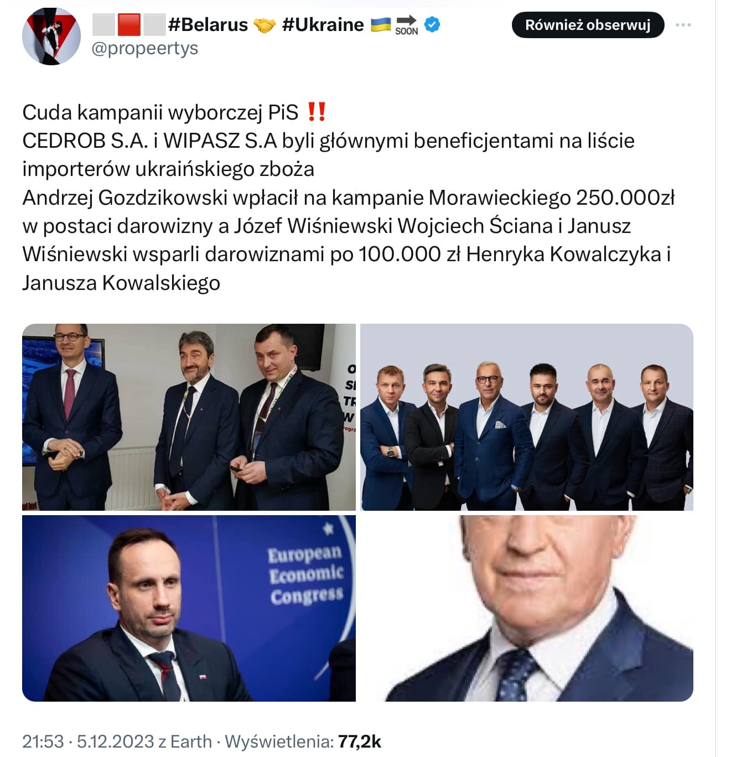The height and width of the screenshot is (757, 731).
Task: Click the red double exclamation mark emoji
Action: click(316, 112)
